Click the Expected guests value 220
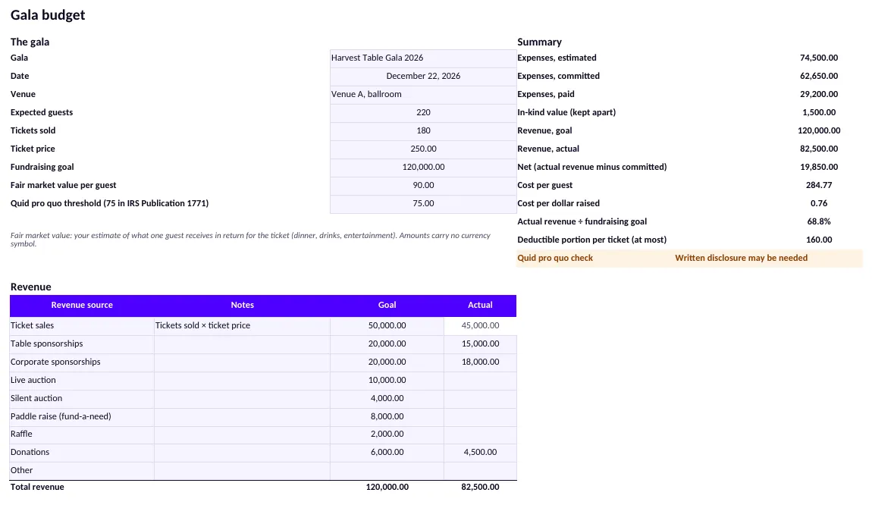872x505 pixels. point(423,112)
